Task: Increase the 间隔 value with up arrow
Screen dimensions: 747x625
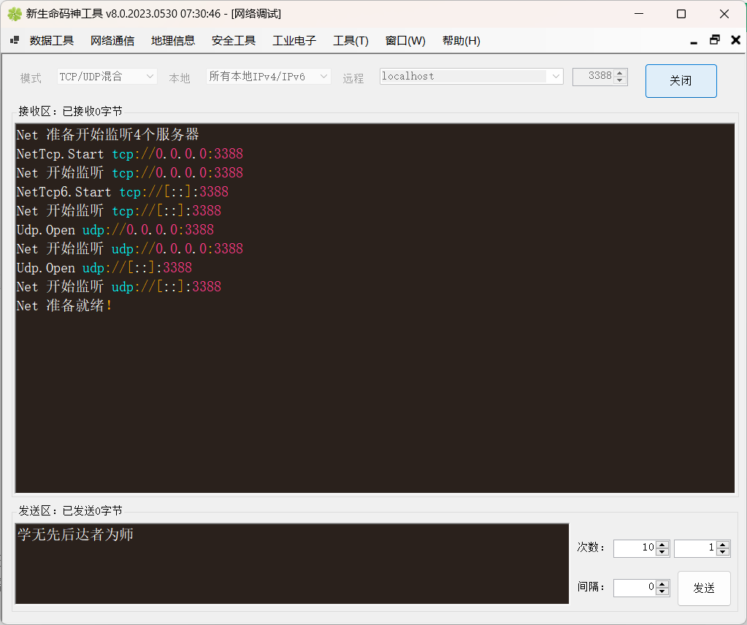Action: point(662,584)
